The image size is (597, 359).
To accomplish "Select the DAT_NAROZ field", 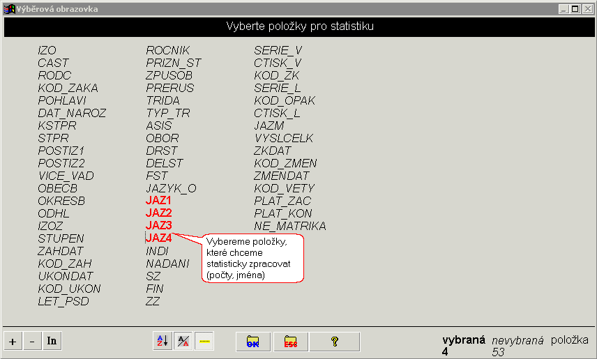I will tap(72, 113).
